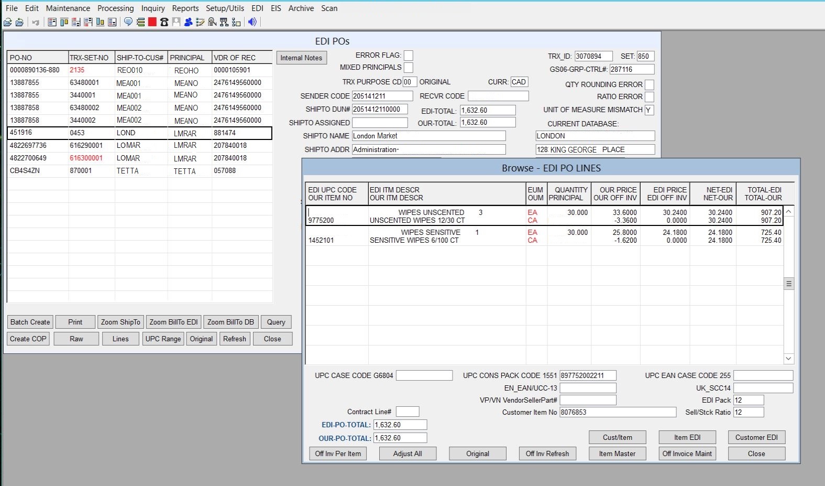The image size is (825, 486).
Task: Click the magnifying glass search toolbar icon
Action: click(212, 22)
